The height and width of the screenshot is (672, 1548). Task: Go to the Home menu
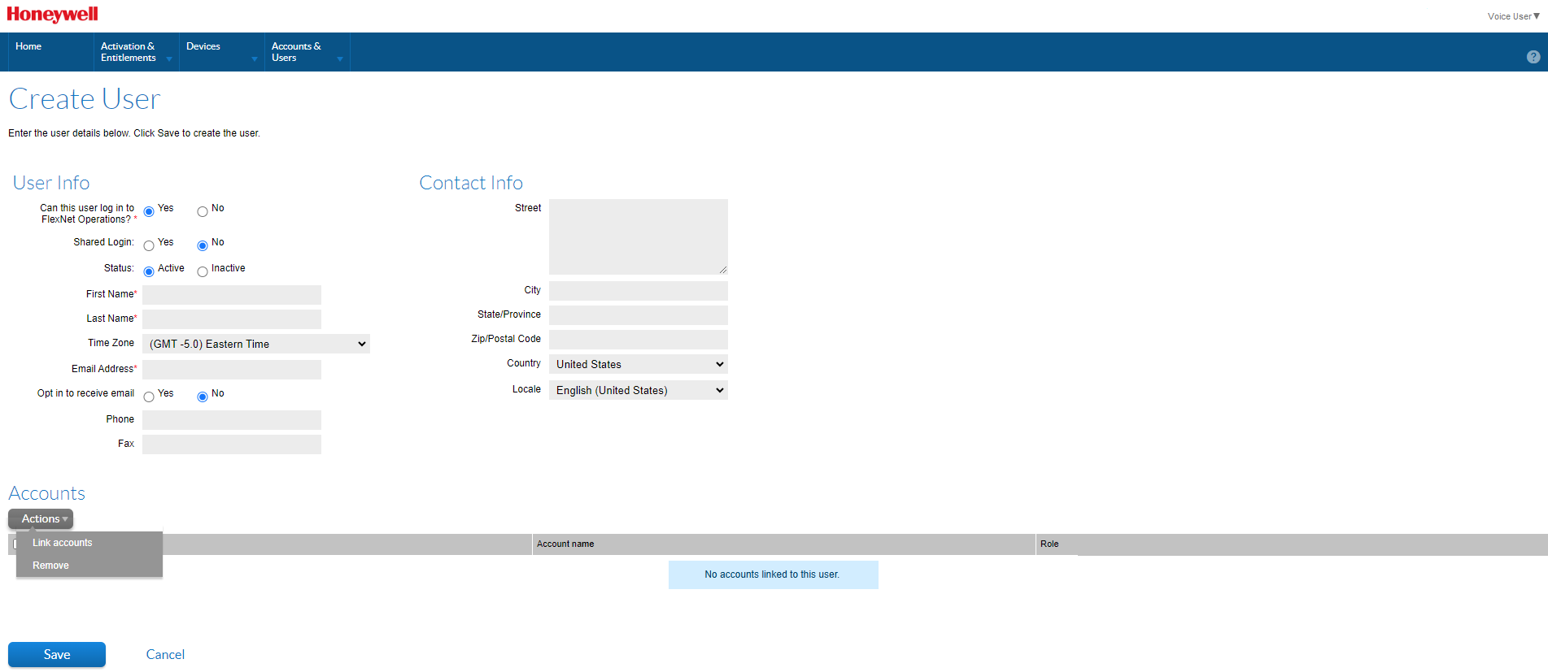click(x=28, y=46)
